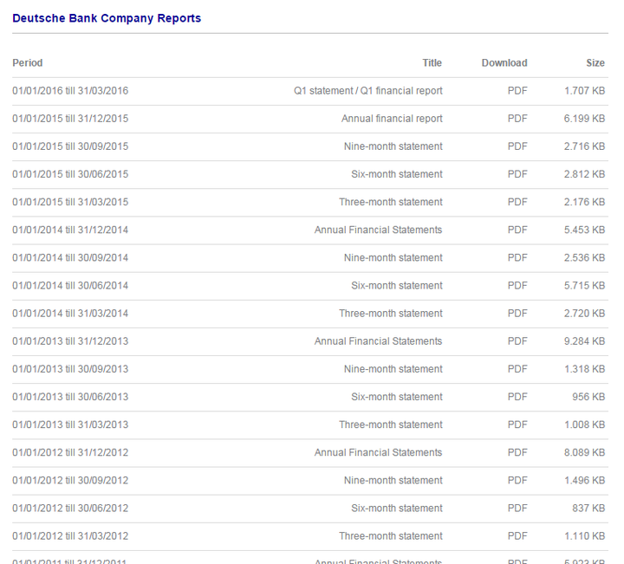This screenshot has height=564, width=624.
Task: Open the 2013 Annual Financial Statements PDF
Action: click(517, 340)
